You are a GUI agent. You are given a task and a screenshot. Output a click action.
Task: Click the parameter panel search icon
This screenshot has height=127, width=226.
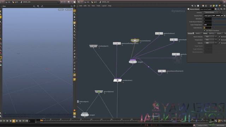(x=221, y=9)
